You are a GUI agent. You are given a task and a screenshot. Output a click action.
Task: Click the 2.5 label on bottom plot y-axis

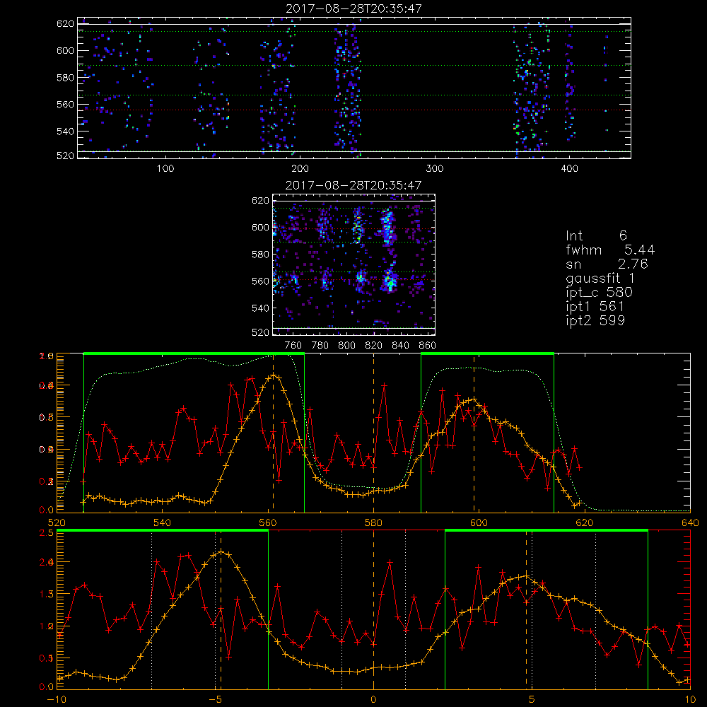pos(47,533)
